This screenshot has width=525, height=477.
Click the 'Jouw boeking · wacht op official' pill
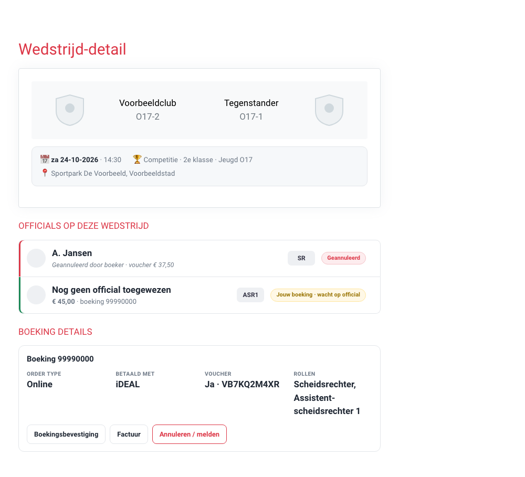(x=318, y=295)
